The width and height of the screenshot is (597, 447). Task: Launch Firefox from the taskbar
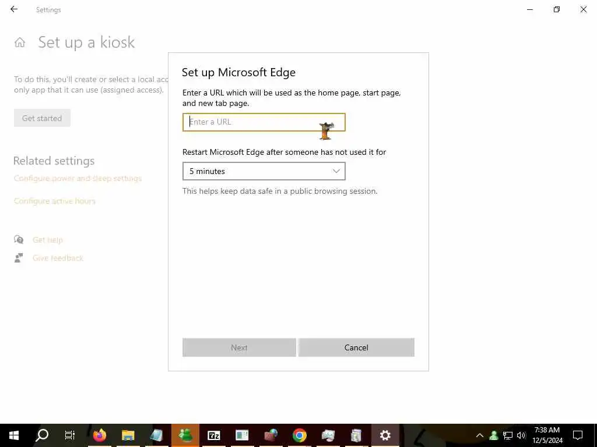pyautogui.click(x=100, y=435)
